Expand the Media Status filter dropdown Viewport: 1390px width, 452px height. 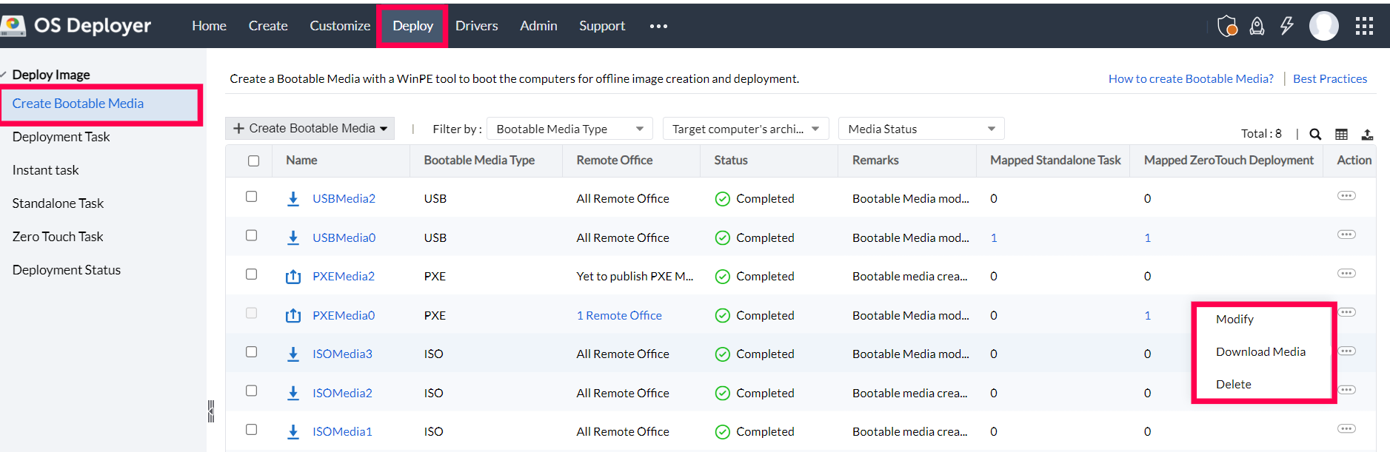pos(920,129)
